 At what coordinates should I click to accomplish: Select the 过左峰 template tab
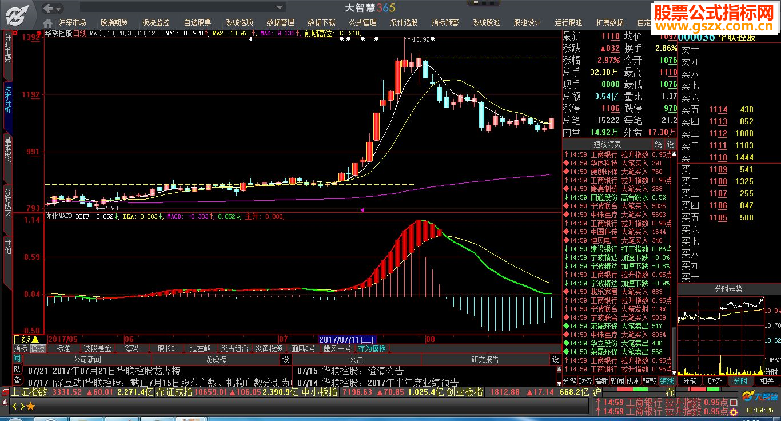point(200,348)
